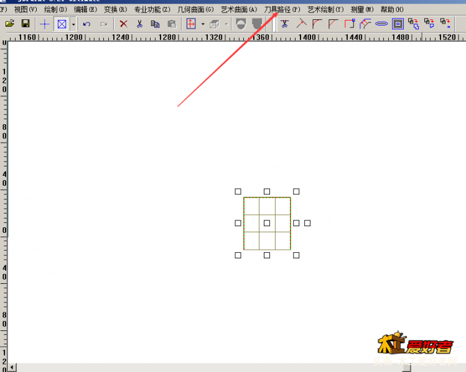Open the 刀具路径(P) menu

coord(282,9)
